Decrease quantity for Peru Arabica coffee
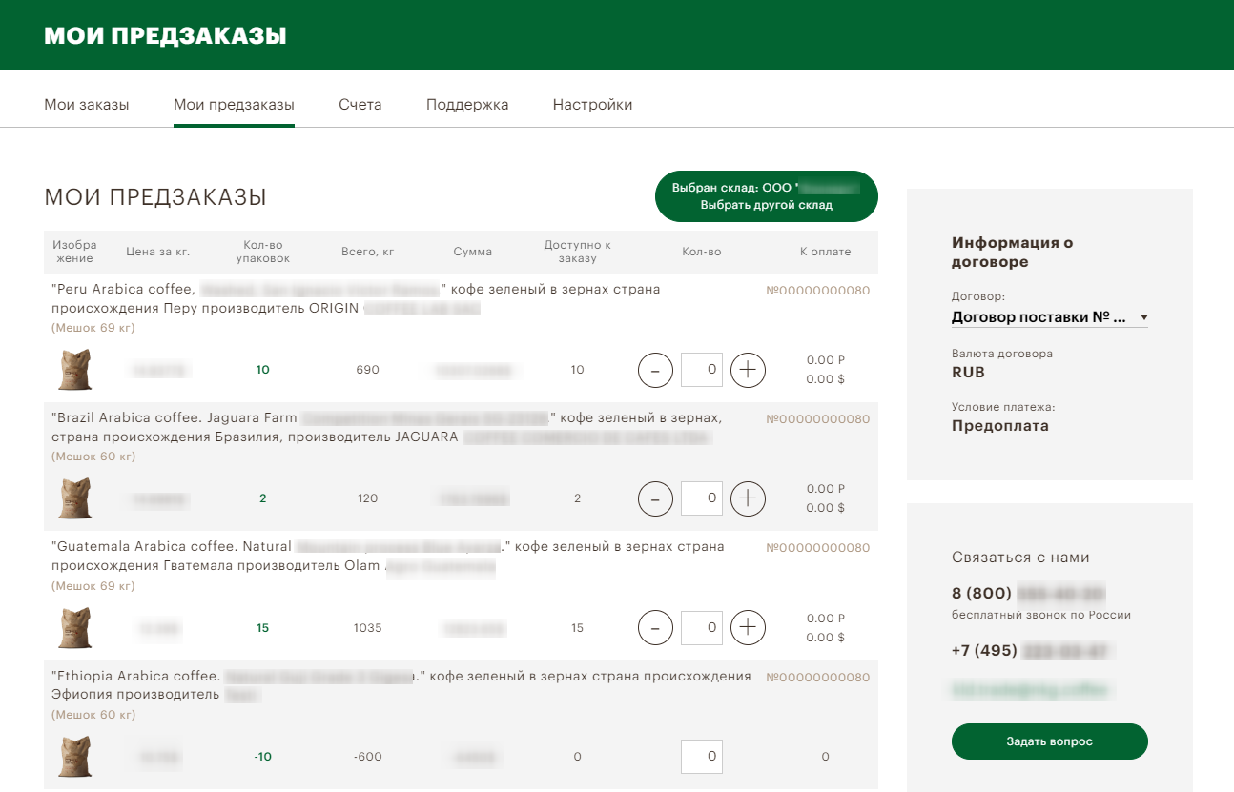The width and height of the screenshot is (1234, 792). [x=655, y=370]
